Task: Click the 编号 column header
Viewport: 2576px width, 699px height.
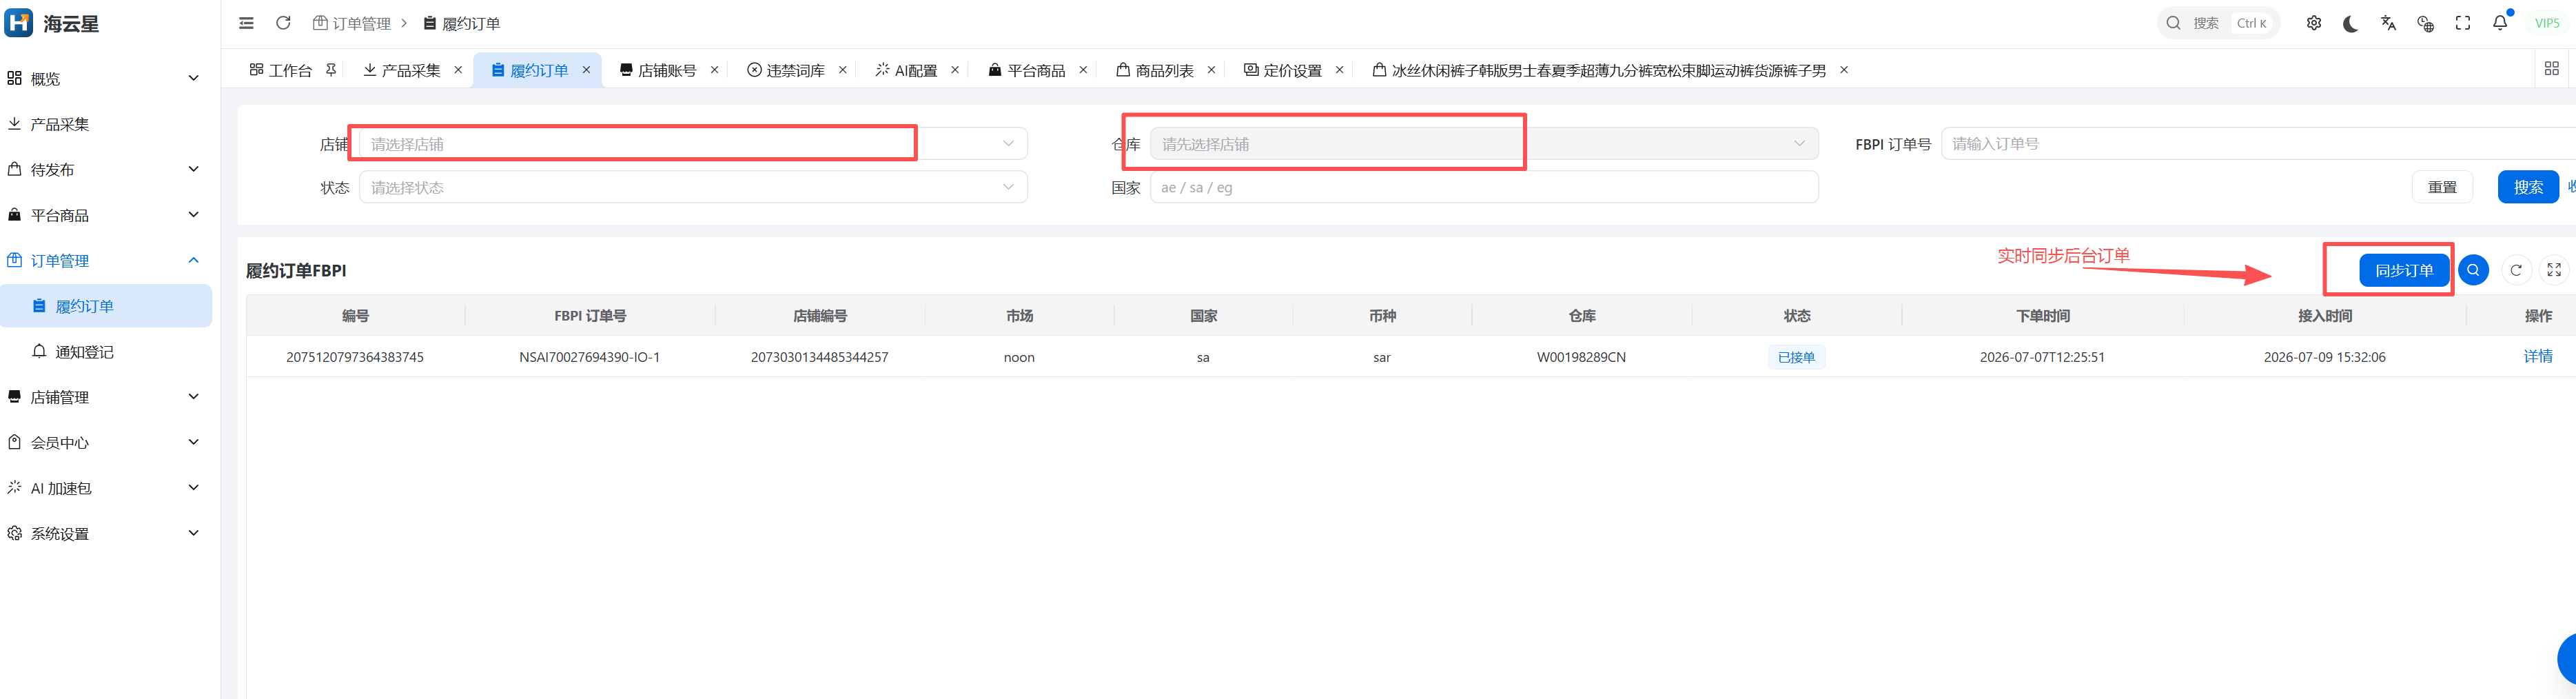Action: point(355,316)
